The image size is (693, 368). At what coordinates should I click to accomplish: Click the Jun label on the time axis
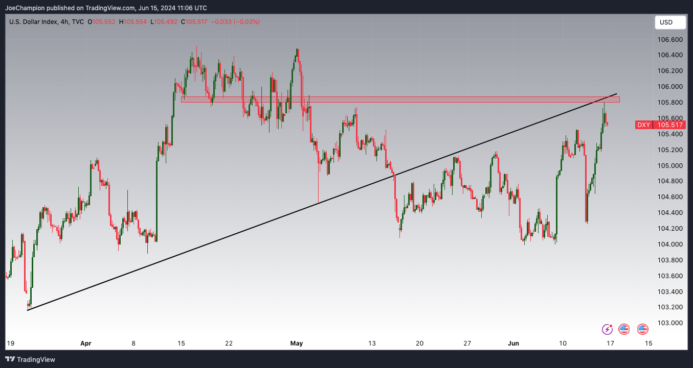[513, 344]
